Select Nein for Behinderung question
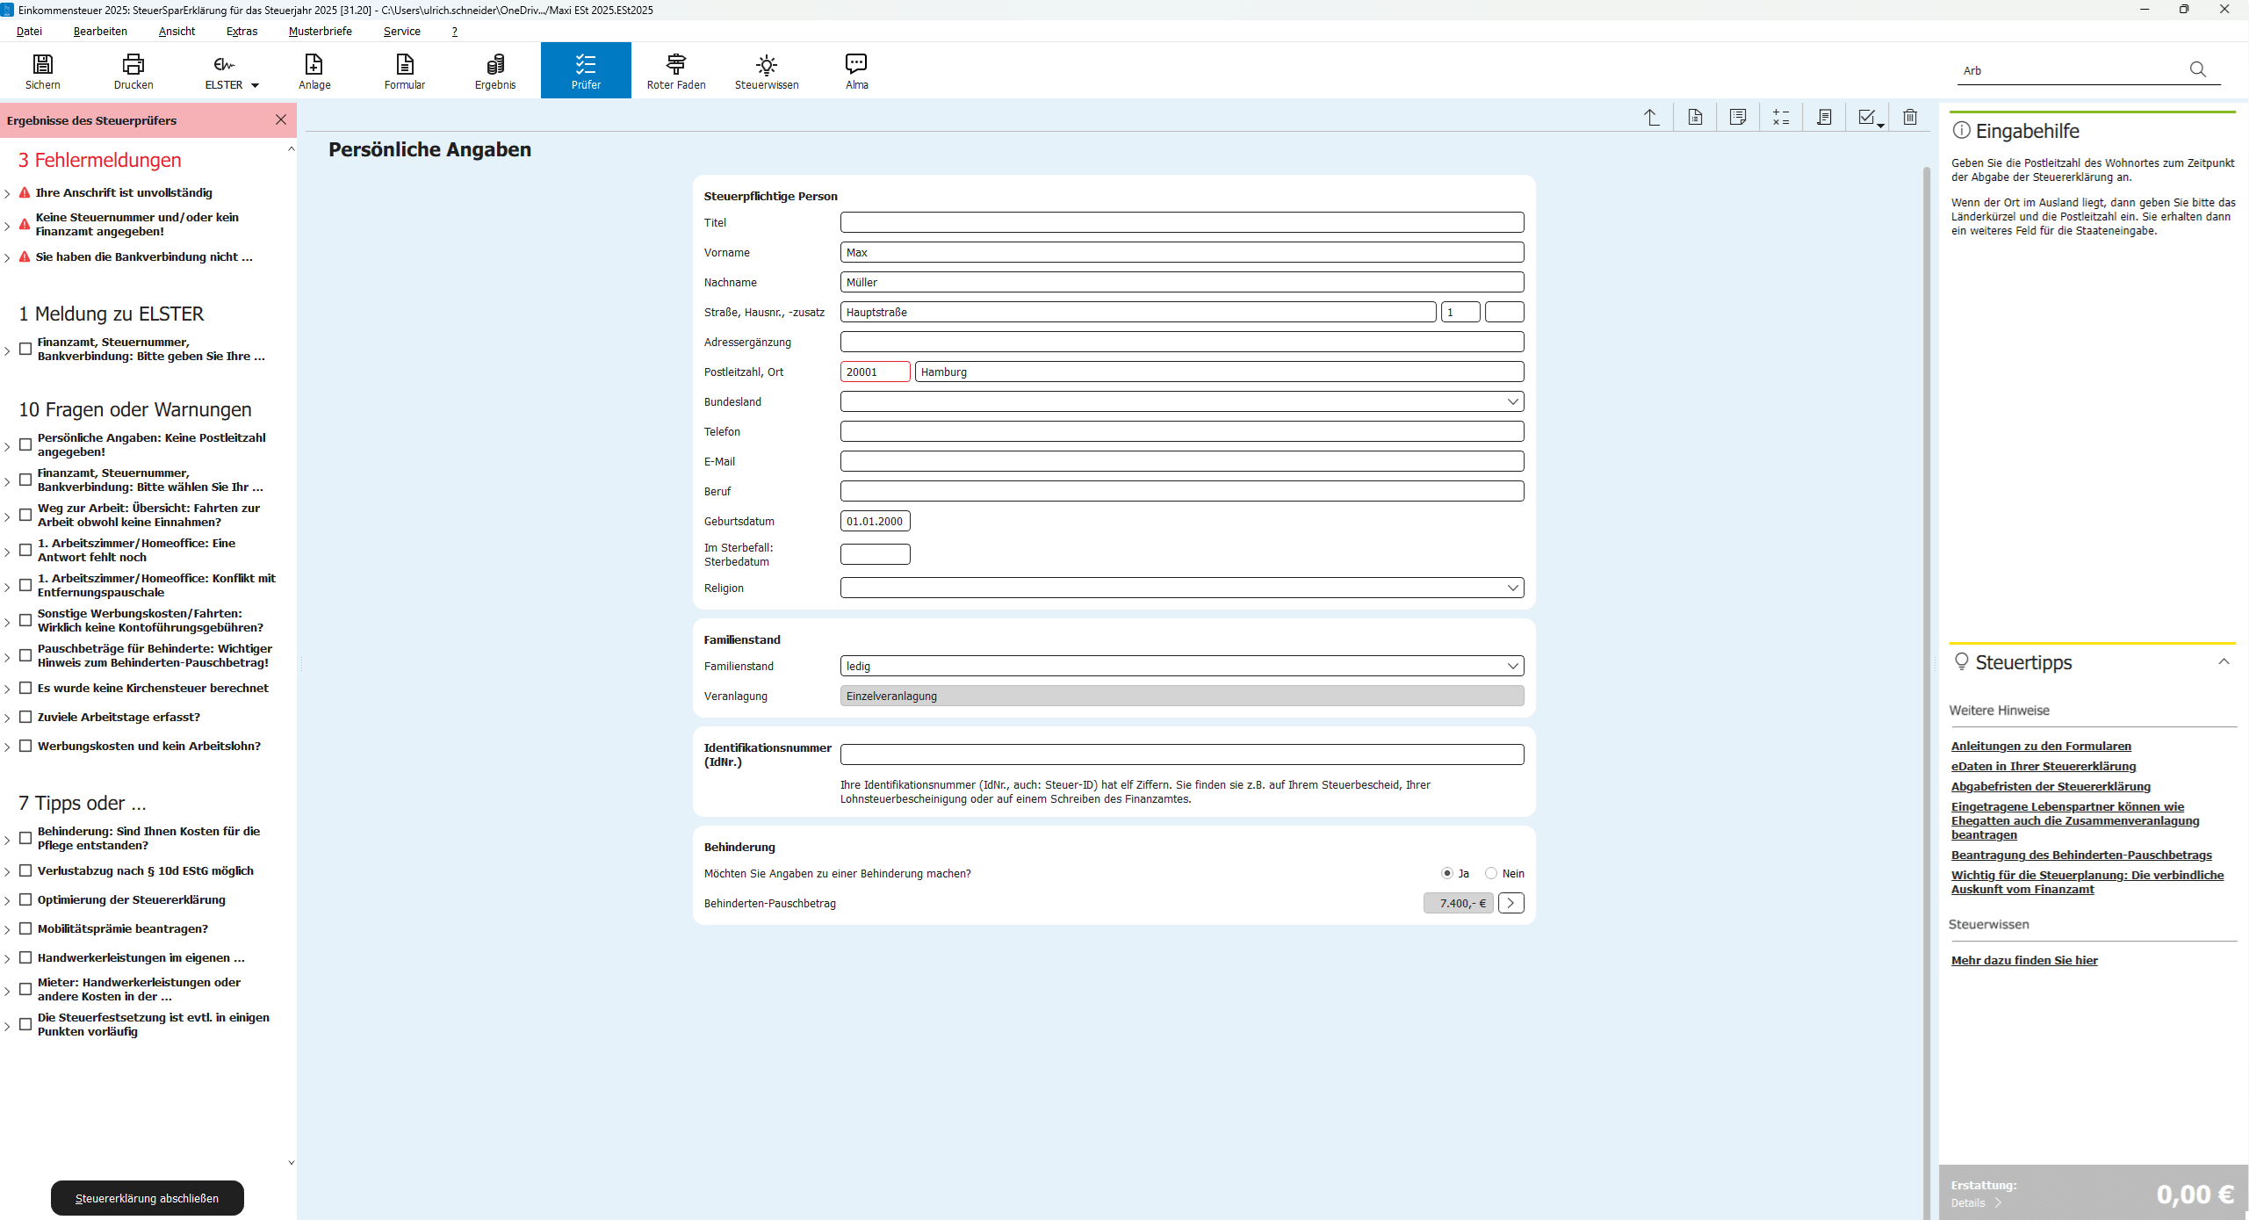Viewport: 2249px width, 1220px height. [x=1491, y=873]
